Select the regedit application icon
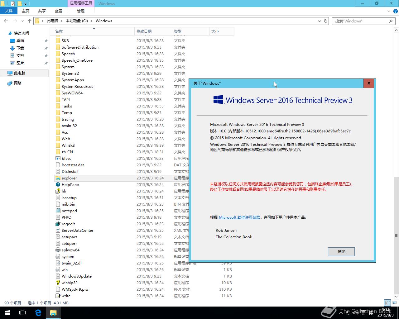399x319 pixels. 58,224
